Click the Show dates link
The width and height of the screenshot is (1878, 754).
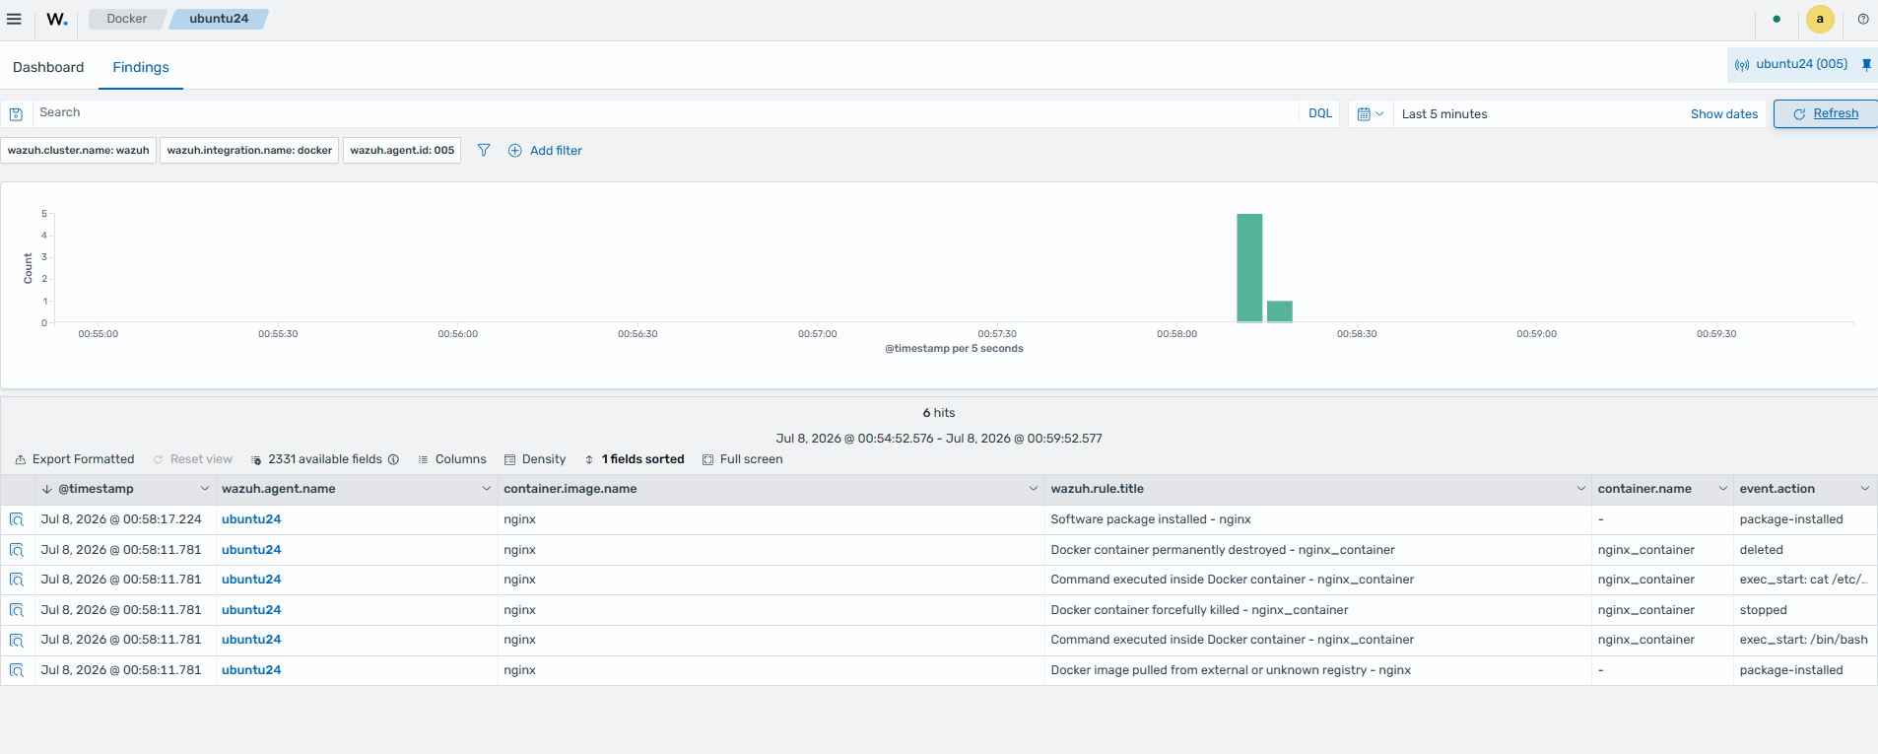tap(1724, 114)
